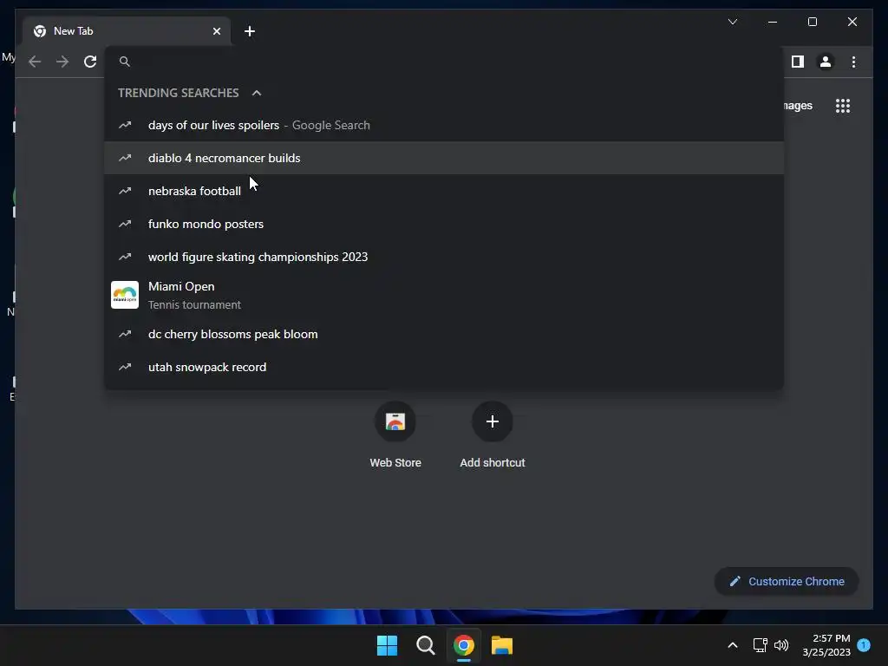
Task: Click the Add shortcut plus button
Action: click(x=493, y=421)
